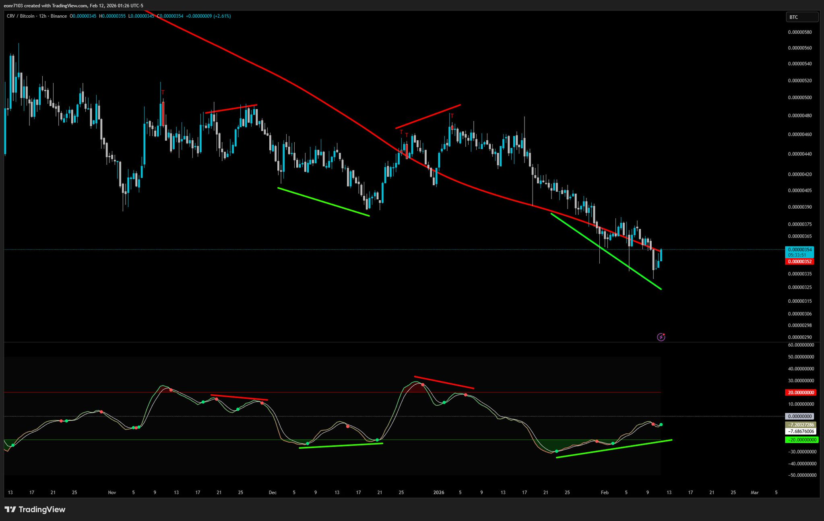Open the BTC currency selector
Image resolution: width=824 pixels, height=521 pixels.
(802, 17)
